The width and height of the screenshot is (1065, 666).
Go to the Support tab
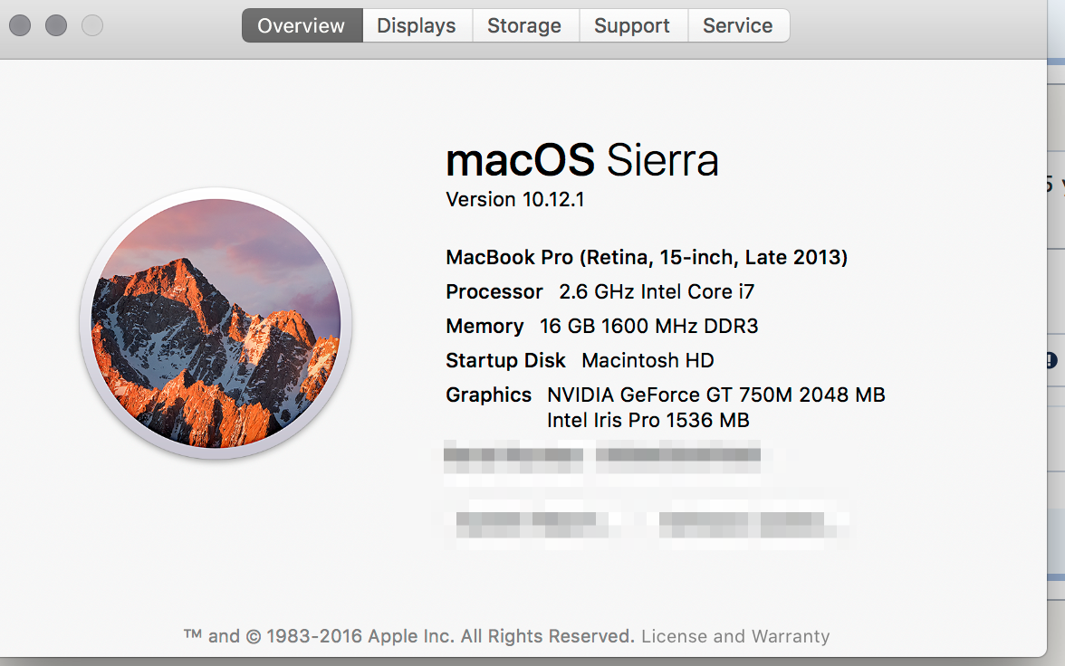tap(633, 26)
